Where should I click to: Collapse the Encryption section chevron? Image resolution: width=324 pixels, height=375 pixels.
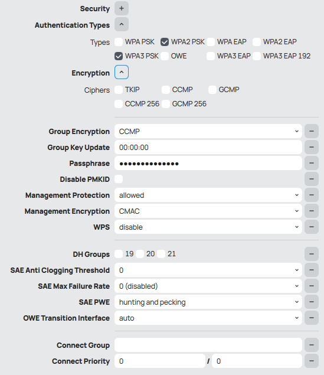coord(122,72)
